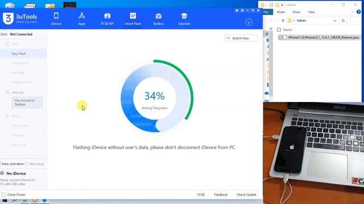
Task: Click Properties icon in Explorer title bar
Action: click(x=271, y=5)
